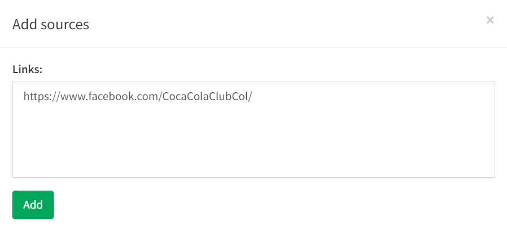Image resolution: width=507 pixels, height=230 pixels.
Task: Click 'sources' in the dialog title
Action: pos(65,25)
